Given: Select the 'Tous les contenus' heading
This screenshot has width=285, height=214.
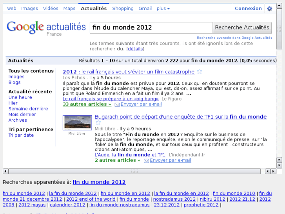Looking at the screenshot, I should click(x=31, y=71).
